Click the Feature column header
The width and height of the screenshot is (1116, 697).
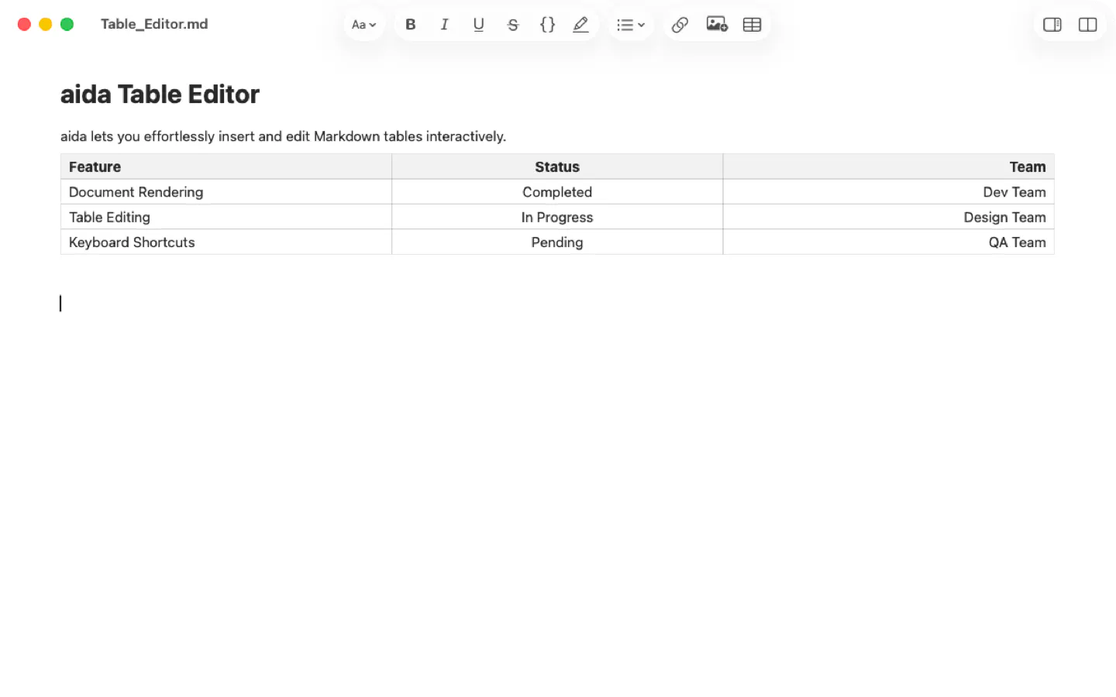226,167
